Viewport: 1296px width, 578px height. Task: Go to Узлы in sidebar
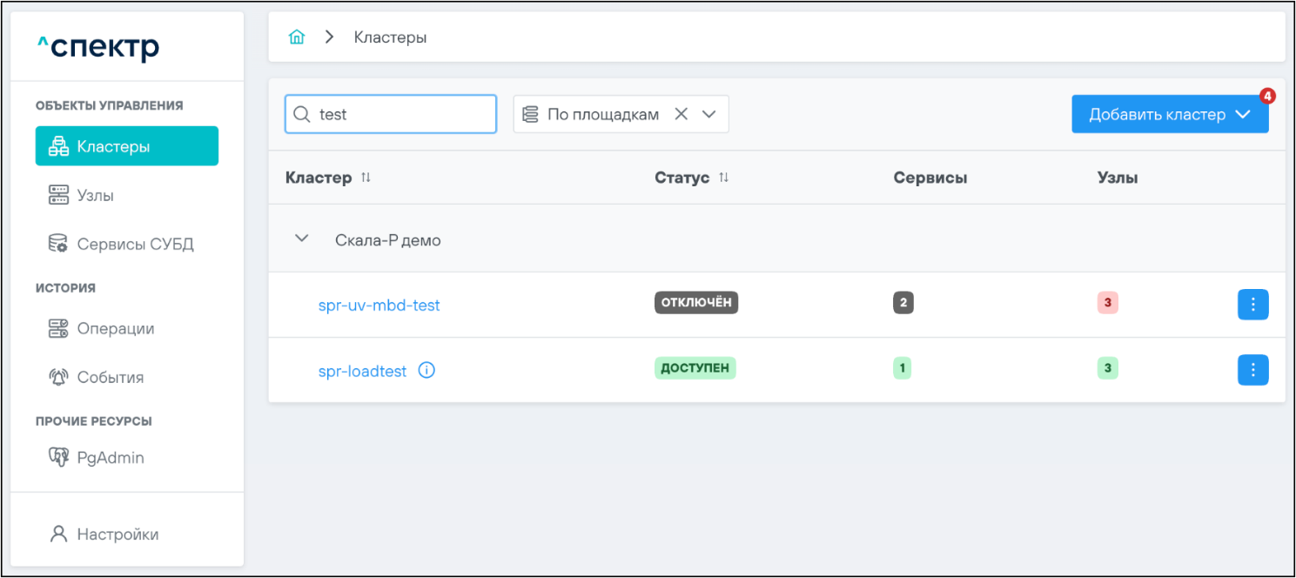click(95, 196)
